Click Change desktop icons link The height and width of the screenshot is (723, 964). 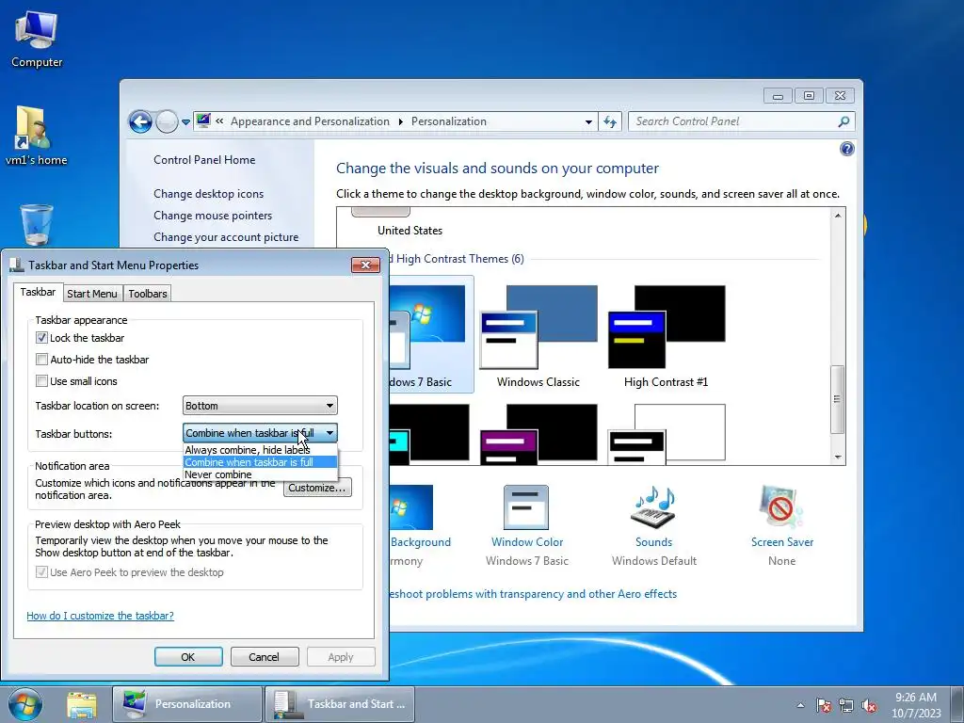(x=208, y=194)
